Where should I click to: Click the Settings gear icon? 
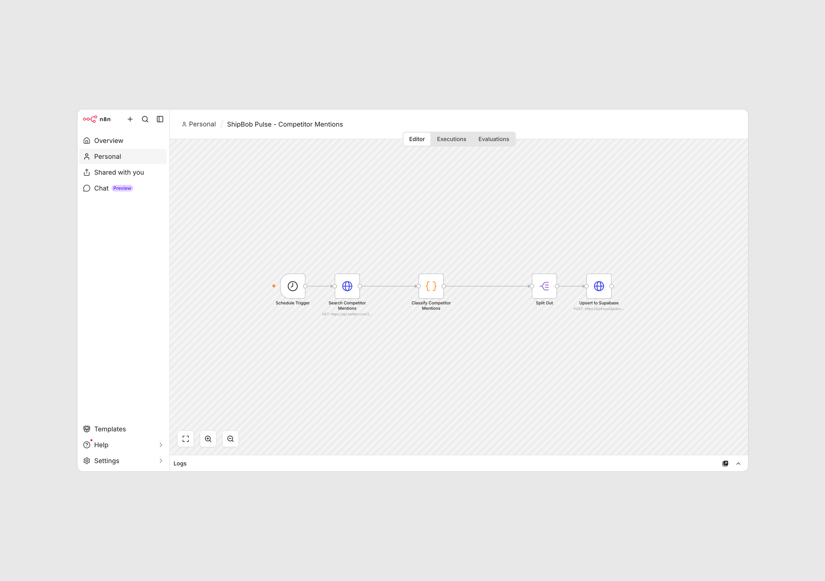(86, 461)
